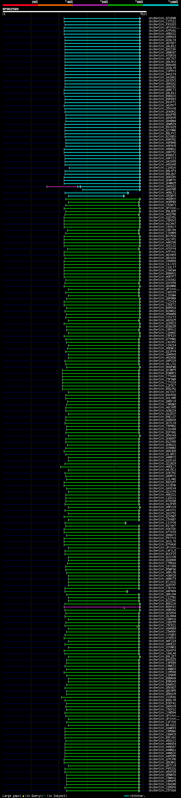The height and width of the screenshot is (798, 181).
Task: Click the orange ~40% identity legend segment
Action: coord(55,5)
